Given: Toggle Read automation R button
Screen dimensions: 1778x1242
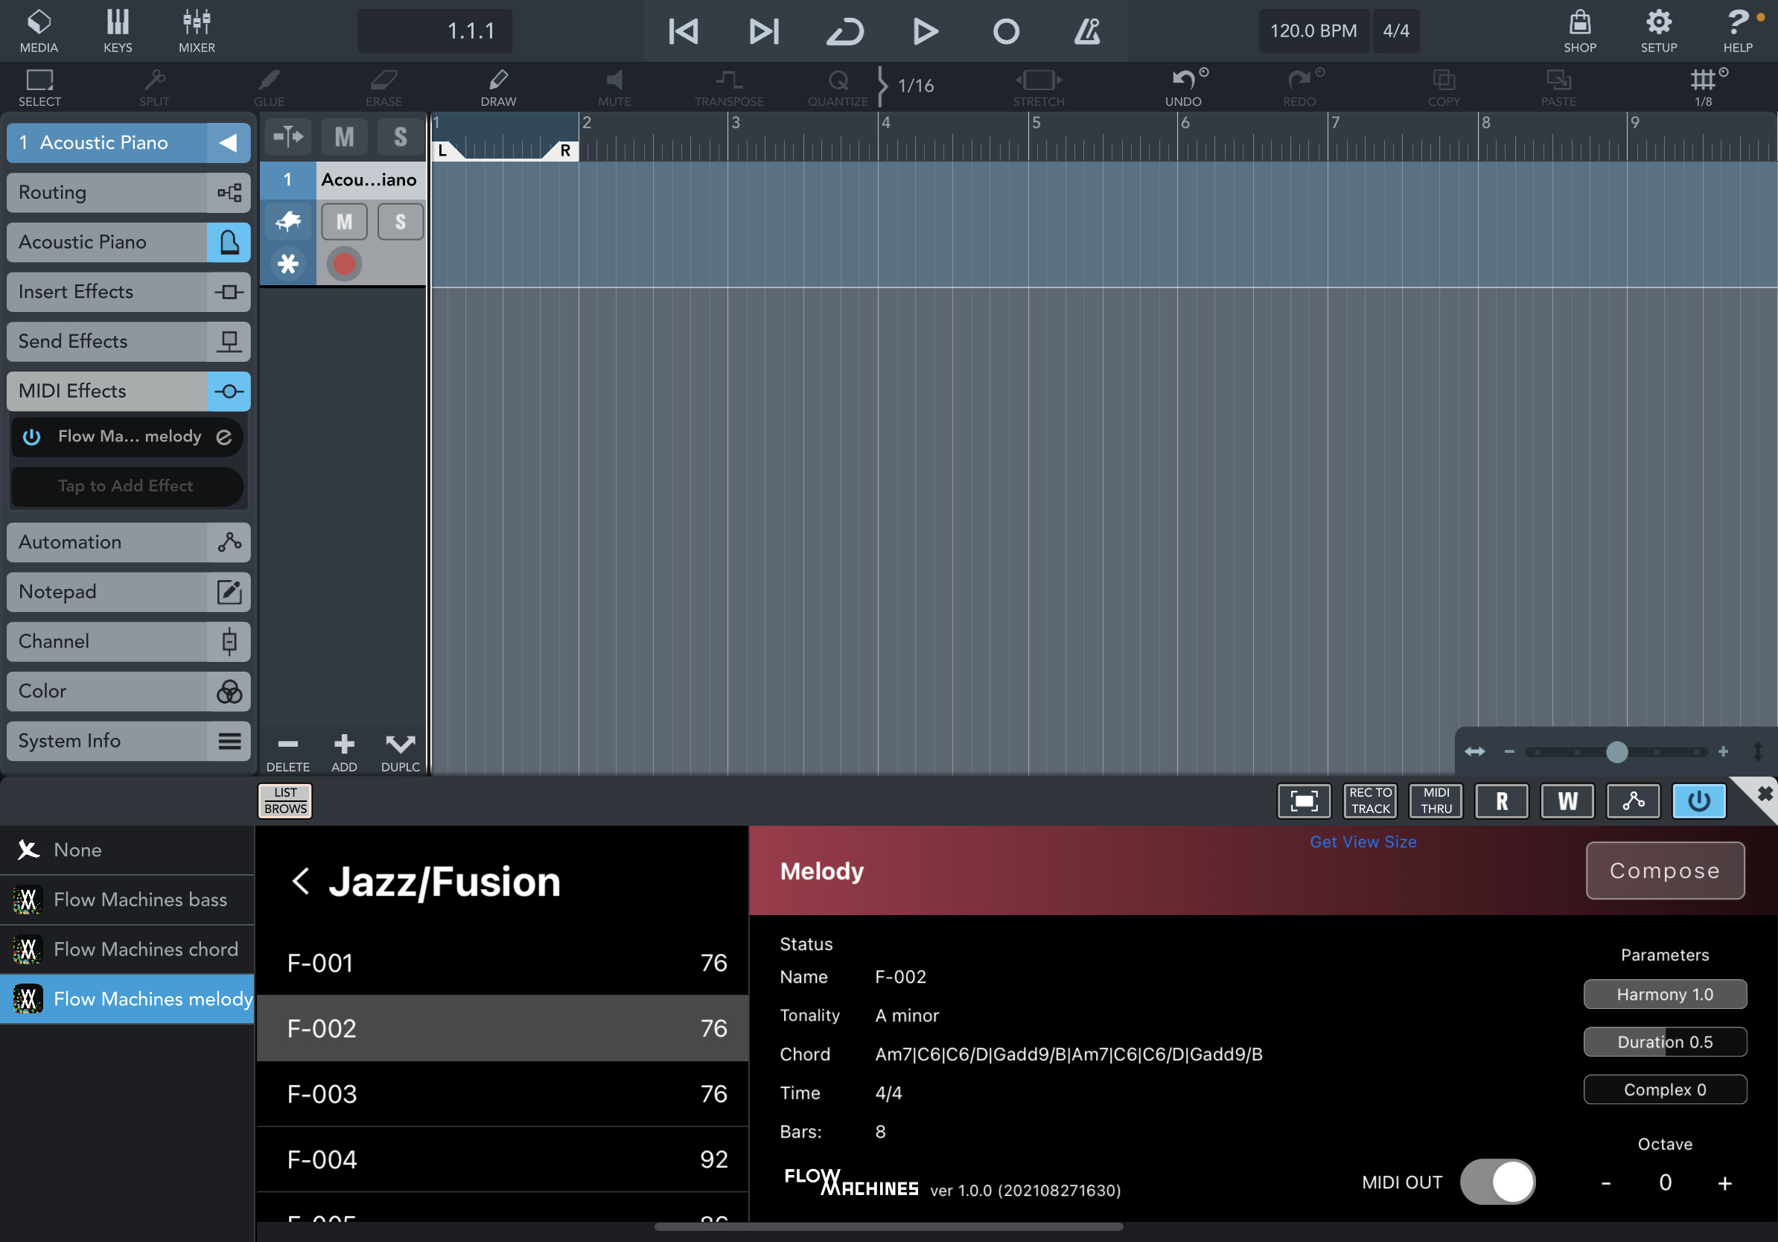Looking at the screenshot, I should (1502, 800).
